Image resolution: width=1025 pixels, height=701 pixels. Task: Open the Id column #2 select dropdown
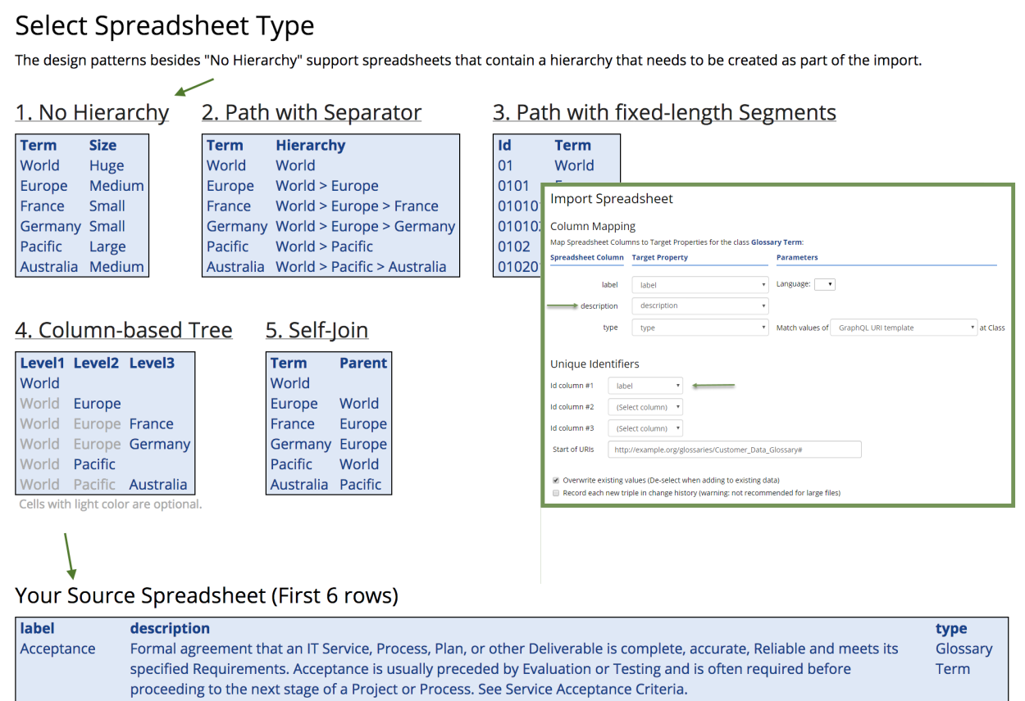coord(645,407)
